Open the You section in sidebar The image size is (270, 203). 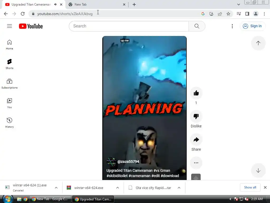9,103
